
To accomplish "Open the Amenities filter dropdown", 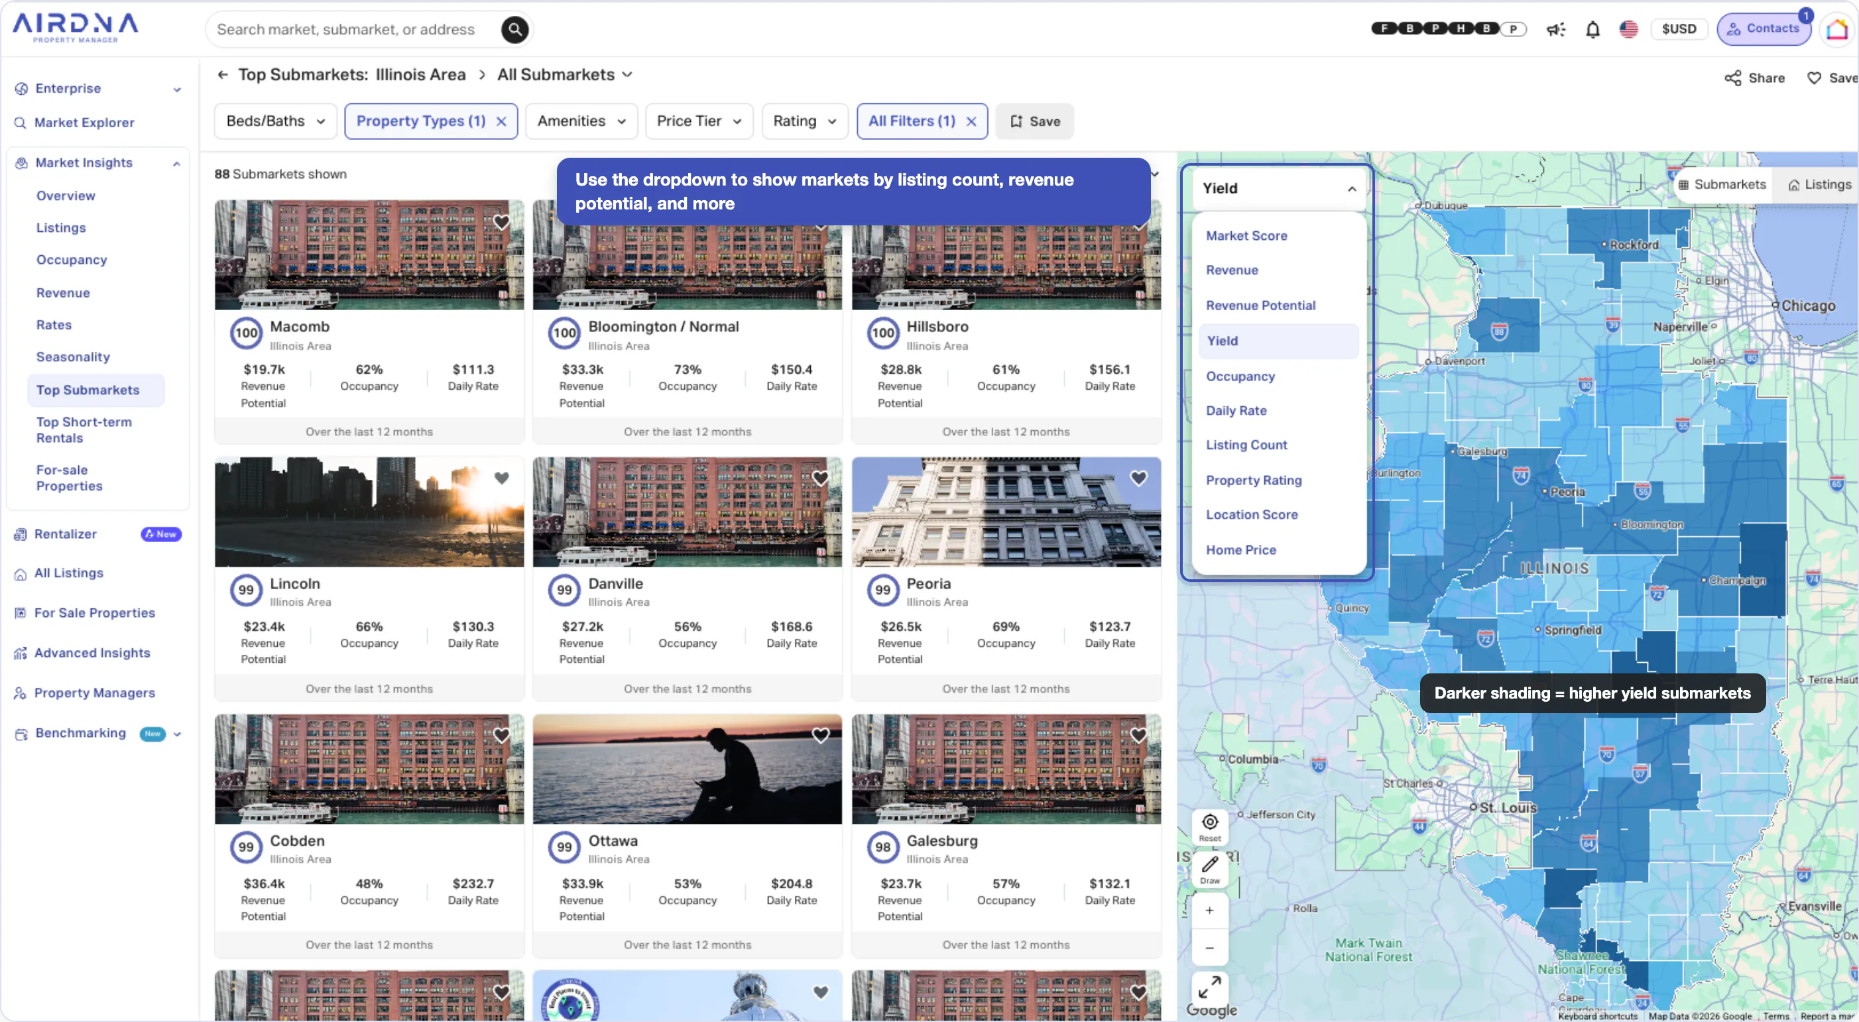I will tap(581, 121).
